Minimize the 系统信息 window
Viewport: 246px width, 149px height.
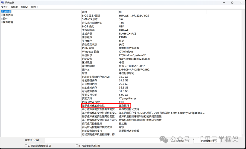pos(224,2)
